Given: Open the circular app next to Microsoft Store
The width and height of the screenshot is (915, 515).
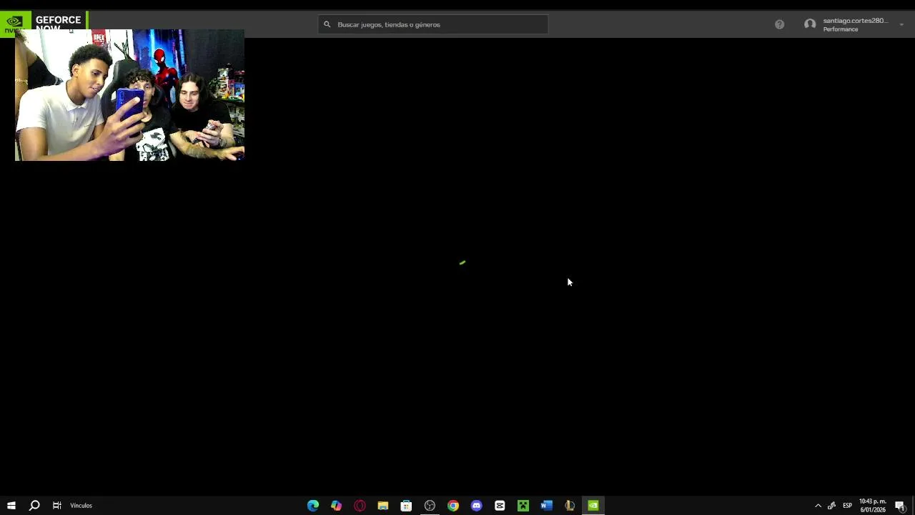Looking at the screenshot, I should 430,506.
